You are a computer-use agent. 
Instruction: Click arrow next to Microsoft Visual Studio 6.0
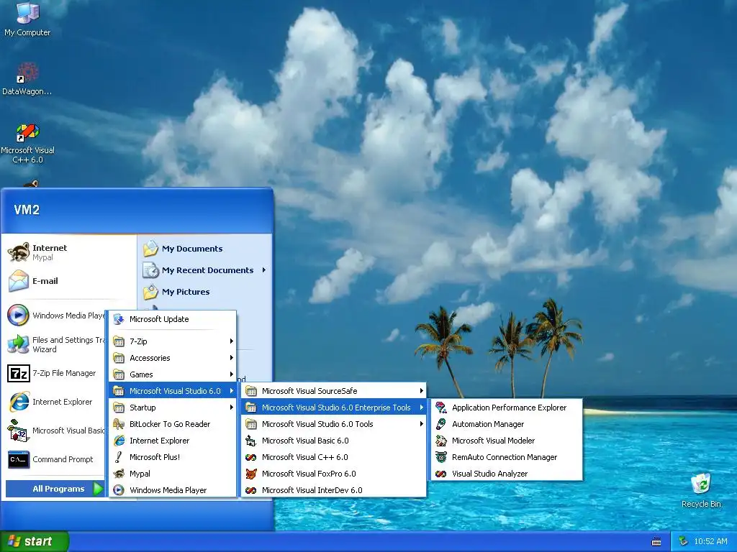point(231,391)
